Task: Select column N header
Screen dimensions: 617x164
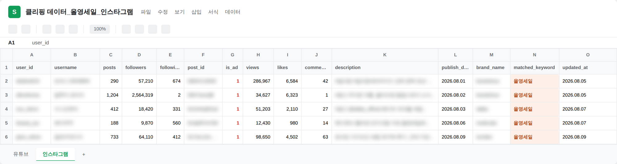Action: pos(534,55)
